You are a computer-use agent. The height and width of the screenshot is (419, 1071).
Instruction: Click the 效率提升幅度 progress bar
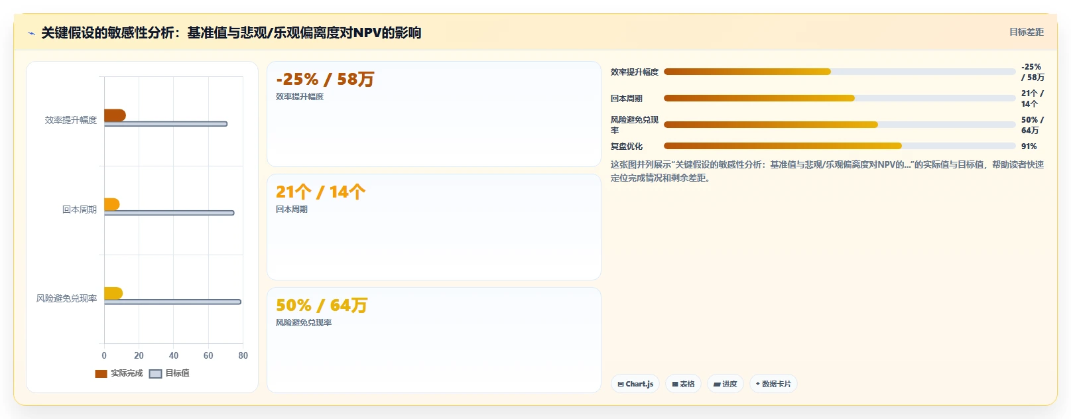(x=840, y=72)
